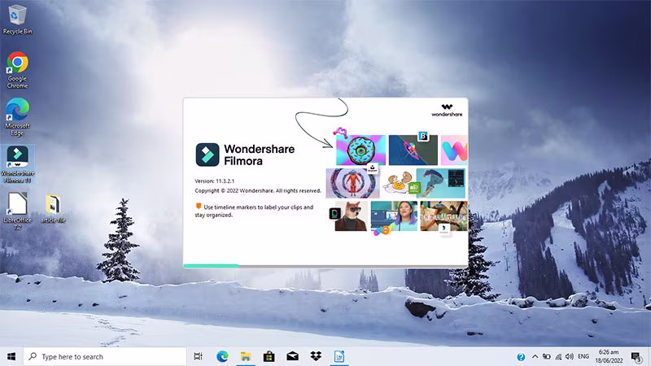Click the astronaut thumbnail on the splash
This screenshot has width=651, height=366.
pos(352,183)
